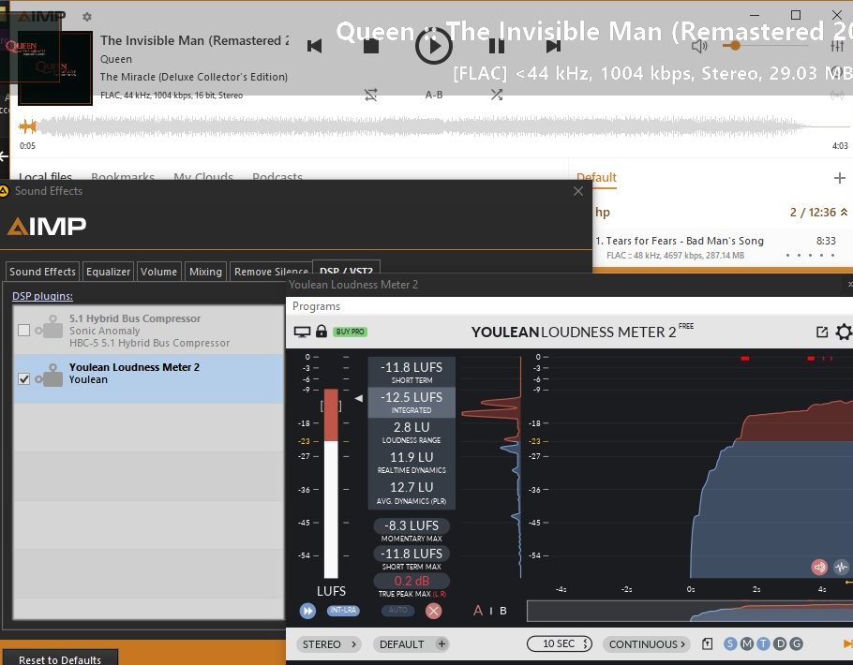Switch to Sound Effects tab
Screen dimensions: 853x665
pyautogui.click(x=42, y=272)
